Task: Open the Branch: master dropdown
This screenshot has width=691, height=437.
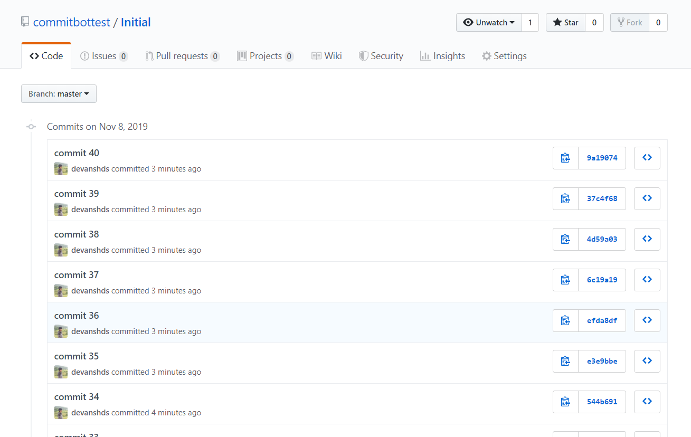Action: tap(59, 94)
